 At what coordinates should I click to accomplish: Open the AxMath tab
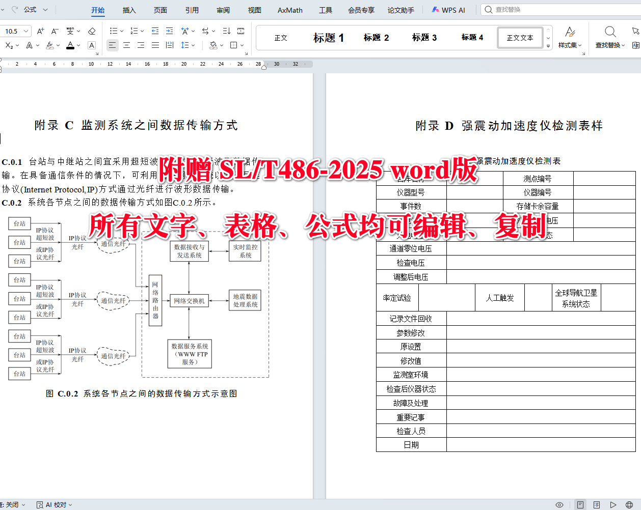(x=290, y=10)
